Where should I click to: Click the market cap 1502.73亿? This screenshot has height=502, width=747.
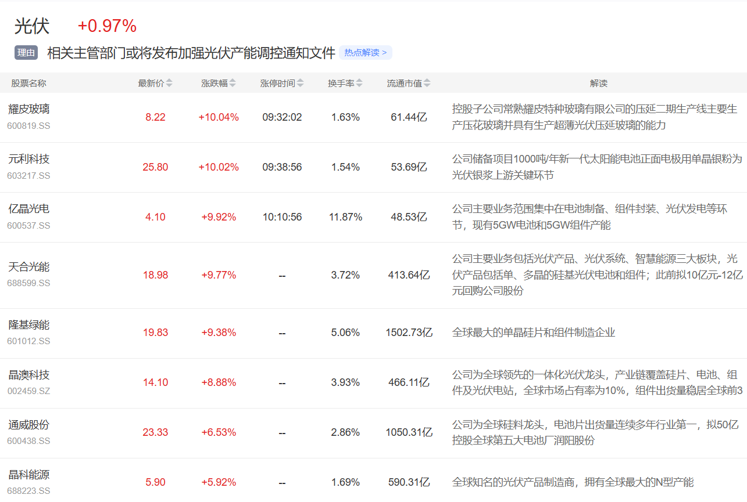click(409, 333)
